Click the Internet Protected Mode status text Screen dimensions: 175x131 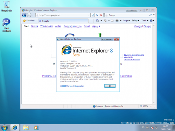click(110, 106)
